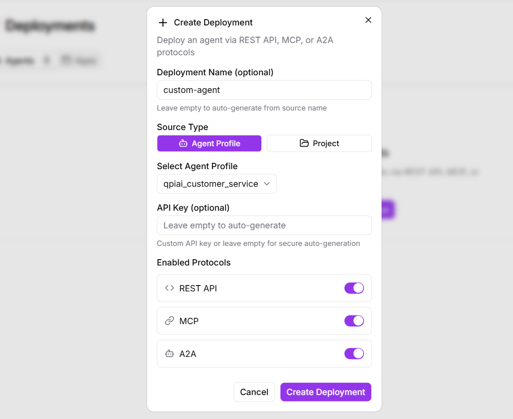
Task: Click the MCP protocol row label
Action: click(189, 321)
